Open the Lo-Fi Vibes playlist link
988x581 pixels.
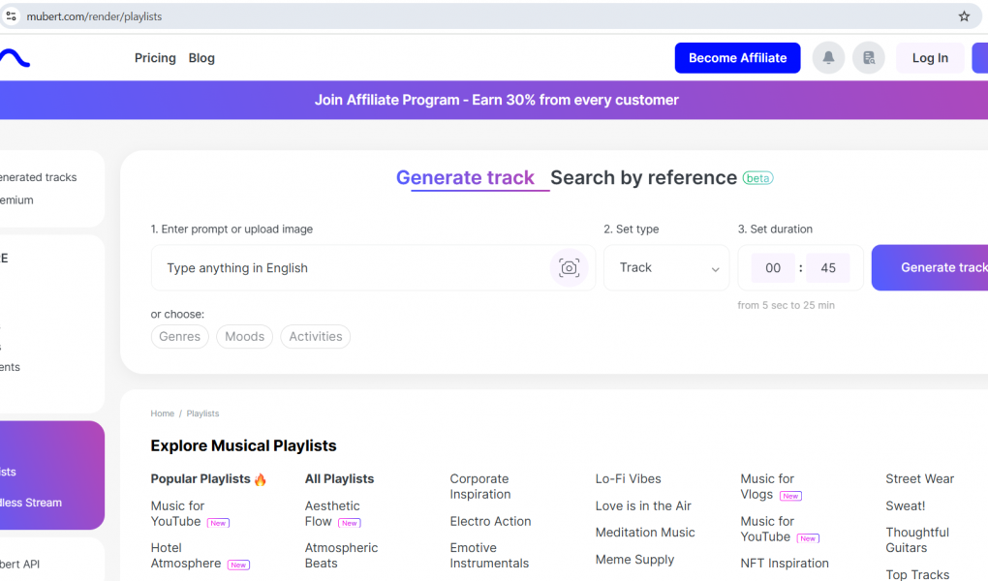[x=628, y=479]
